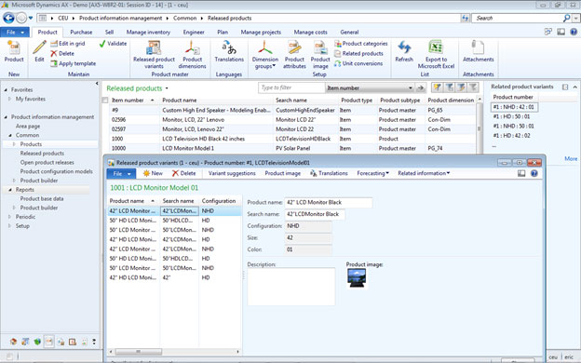Viewport: 581px width, 363px height.
Task: Switch to the Manage inventory tab
Action: coord(148,33)
